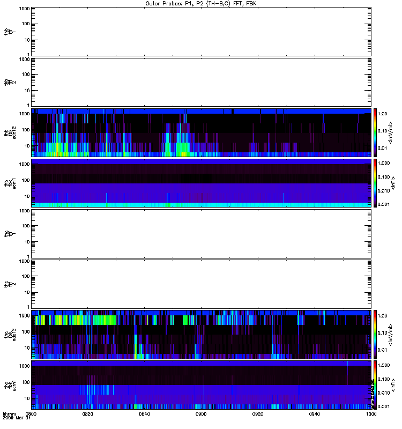Screen dimensions: 402x429
Task: Click the "<|mV/m|>" unit label of thc color bar
Action: pos(391,335)
